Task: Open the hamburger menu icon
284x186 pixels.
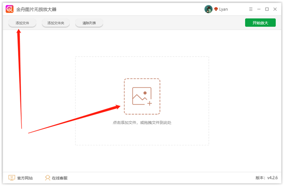Action: pyautogui.click(x=251, y=9)
